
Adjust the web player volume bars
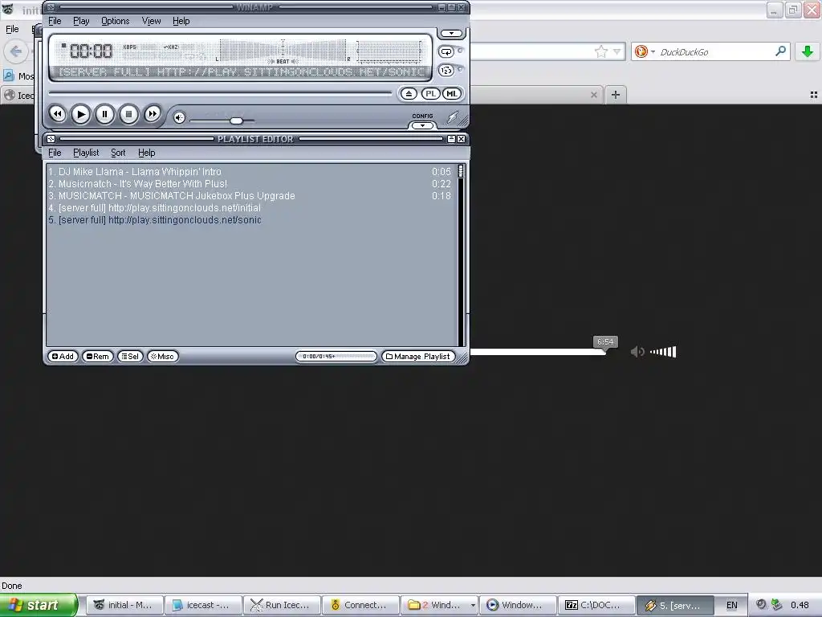663,352
